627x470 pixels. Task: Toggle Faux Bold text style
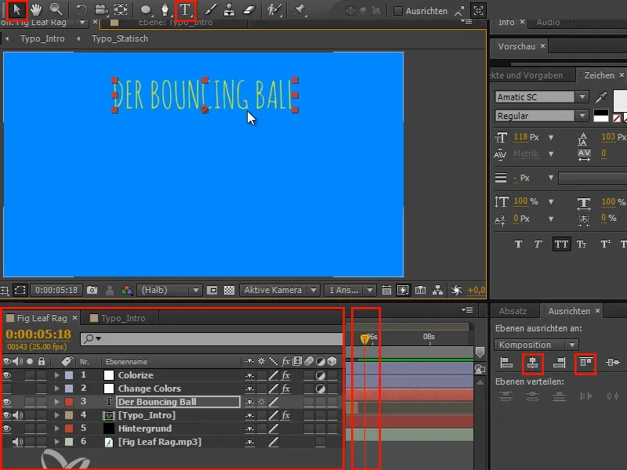pyautogui.click(x=518, y=244)
